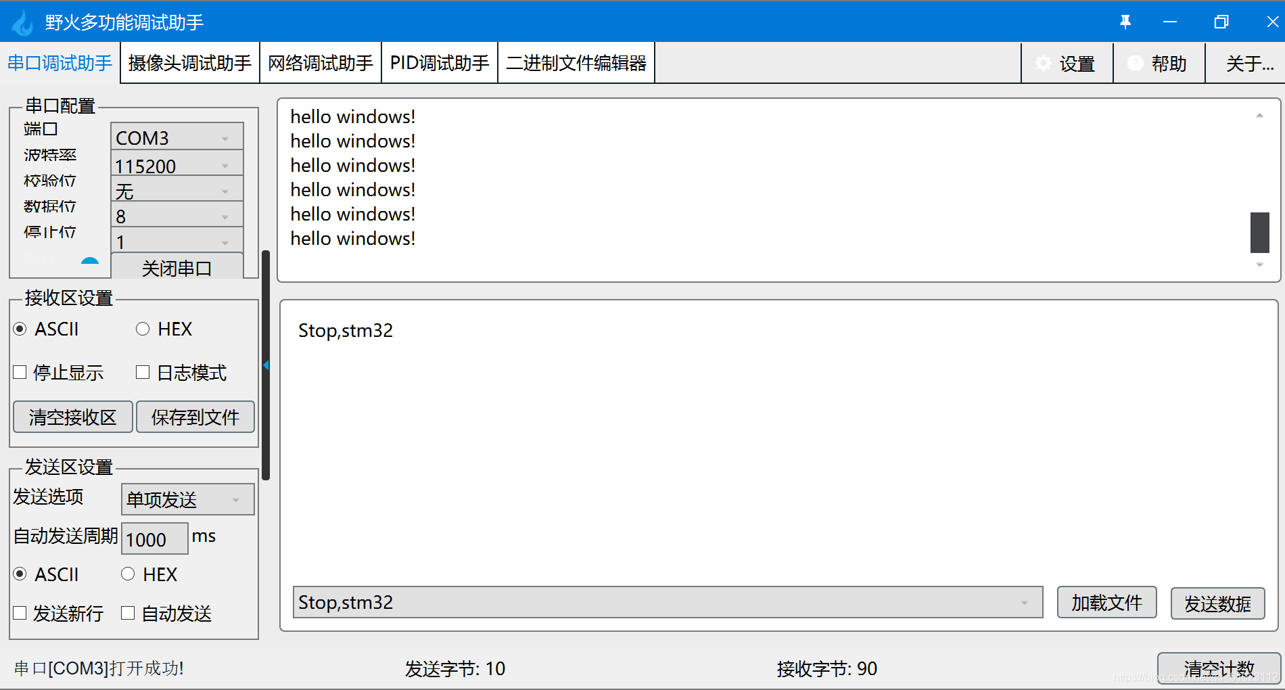Open the 115200 baud rate dropdown
The image size is (1285, 690).
point(177,164)
